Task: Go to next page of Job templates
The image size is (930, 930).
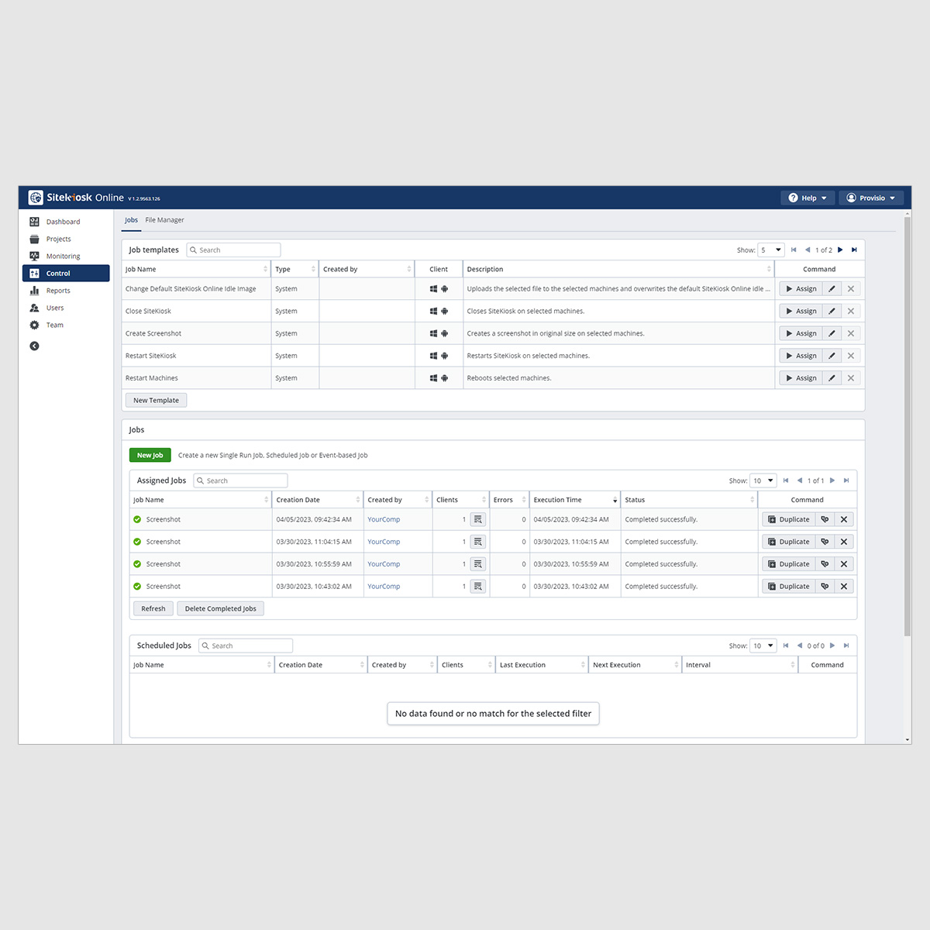Action: click(840, 250)
